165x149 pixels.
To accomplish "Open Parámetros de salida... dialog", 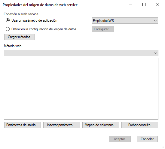I will click(x=23, y=125).
